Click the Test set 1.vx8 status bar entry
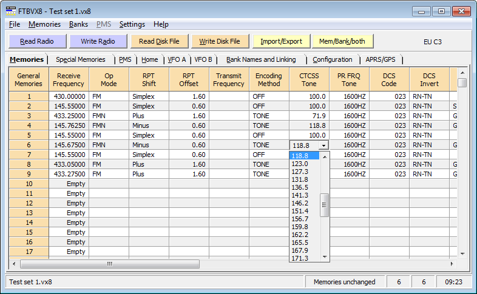 [x=155, y=282]
